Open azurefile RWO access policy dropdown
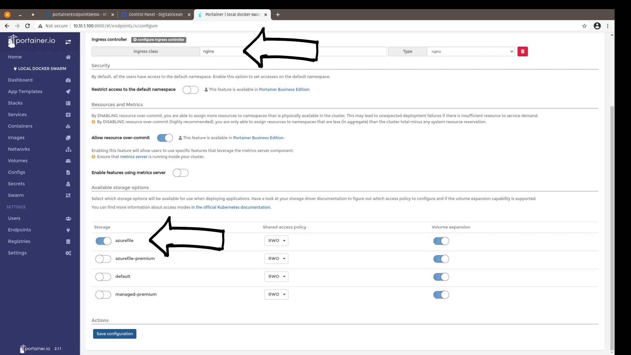The height and width of the screenshot is (355, 631). point(276,241)
